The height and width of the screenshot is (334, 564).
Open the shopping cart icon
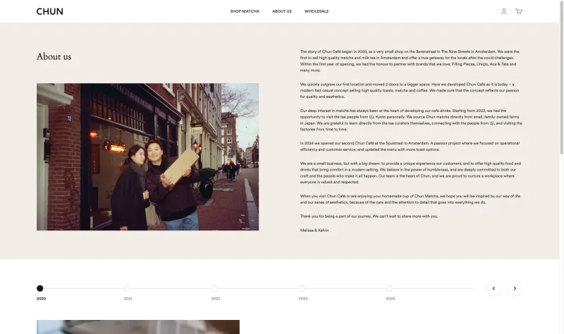519,11
